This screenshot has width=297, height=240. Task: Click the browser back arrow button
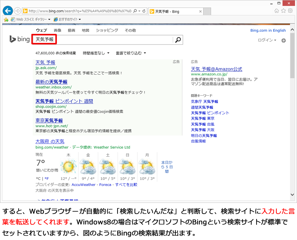tap(8, 11)
